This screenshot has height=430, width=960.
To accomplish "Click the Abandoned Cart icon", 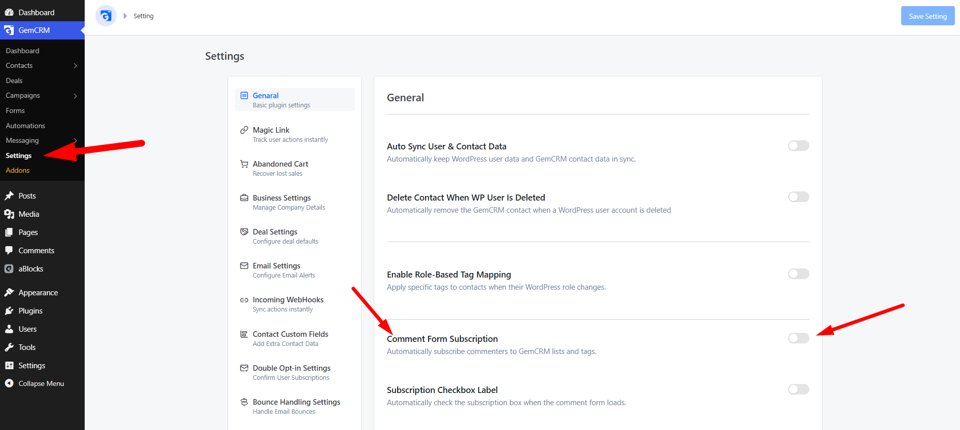I will (x=244, y=164).
